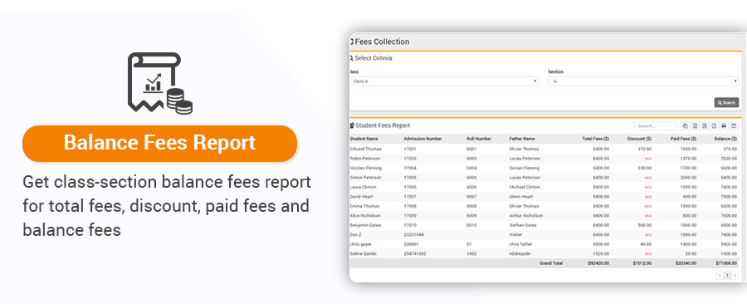Export the report via Excel icon
This screenshot has height=304, width=747.
[x=695, y=125]
